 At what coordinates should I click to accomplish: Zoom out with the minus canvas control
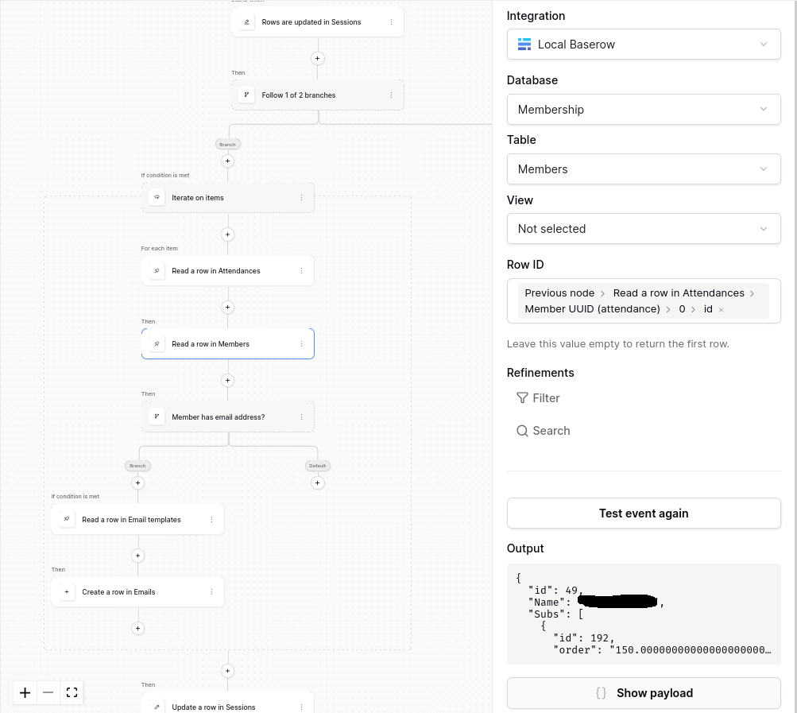(48, 692)
